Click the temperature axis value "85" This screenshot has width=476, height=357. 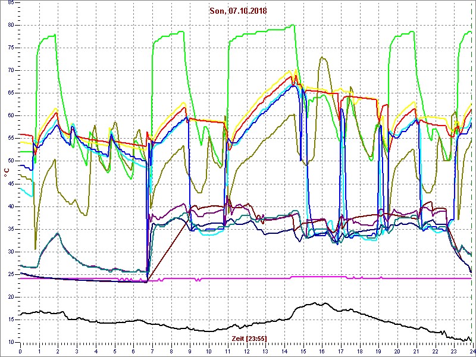pos(10,2)
